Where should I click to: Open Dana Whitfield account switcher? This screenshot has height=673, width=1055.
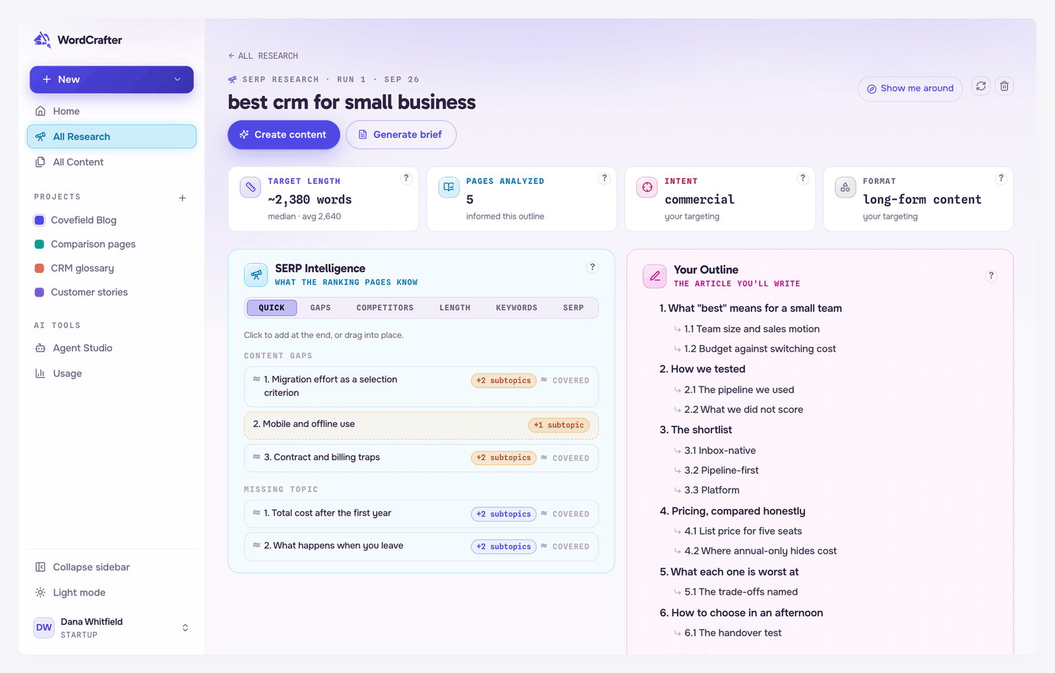[112, 628]
